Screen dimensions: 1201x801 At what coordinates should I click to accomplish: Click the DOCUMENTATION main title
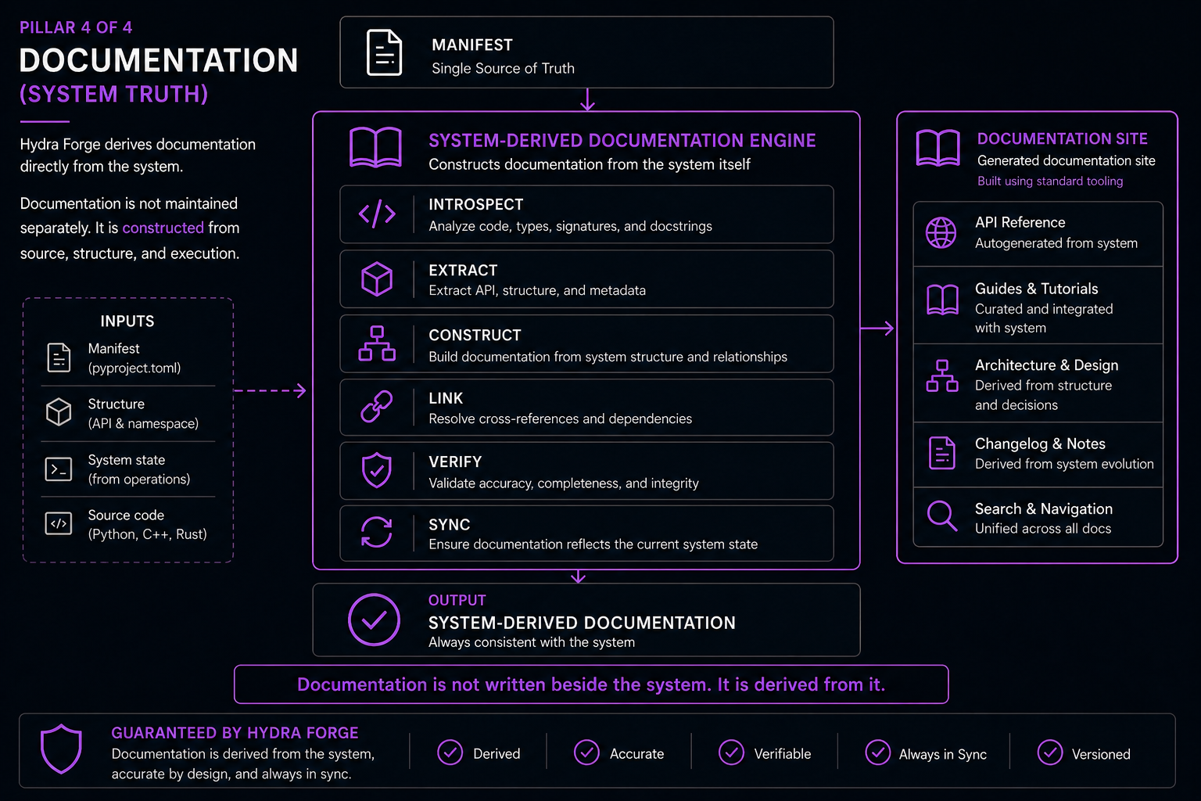click(159, 60)
